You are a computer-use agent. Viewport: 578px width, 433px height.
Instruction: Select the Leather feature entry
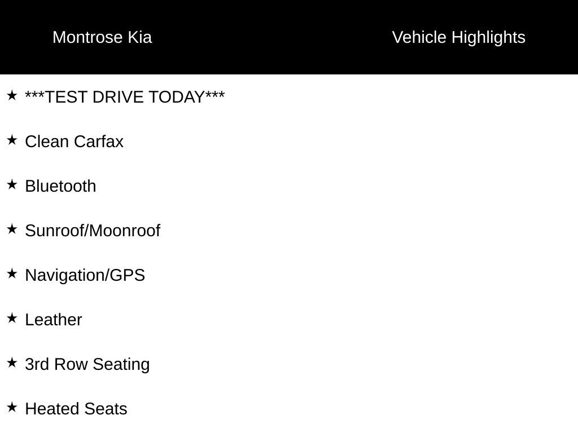54,320
